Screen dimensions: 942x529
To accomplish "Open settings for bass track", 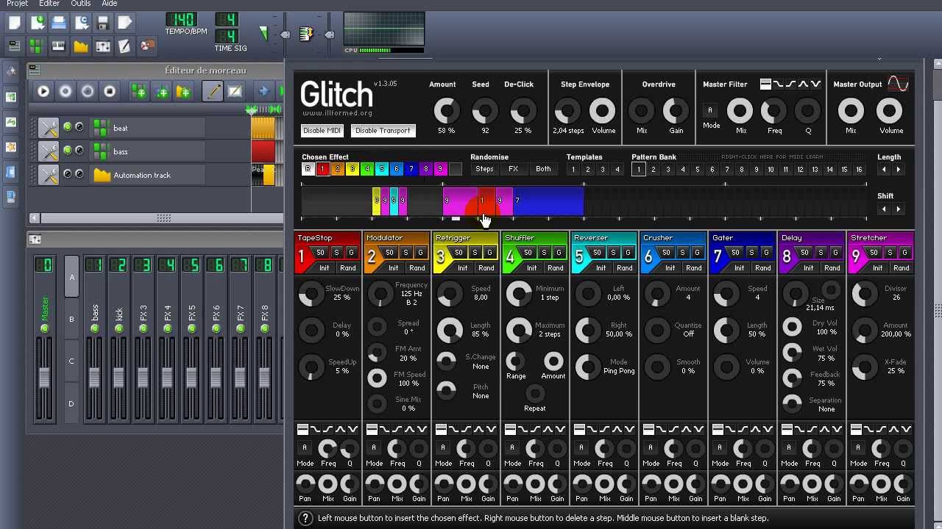I will [x=49, y=151].
